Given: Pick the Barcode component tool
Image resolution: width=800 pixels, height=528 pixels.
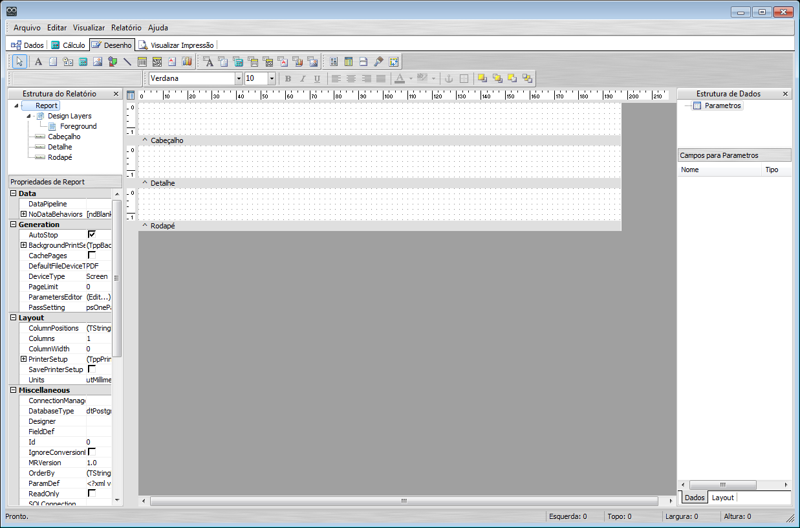Looking at the screenshot, I should pyautogui.click(x=142, y=61).
